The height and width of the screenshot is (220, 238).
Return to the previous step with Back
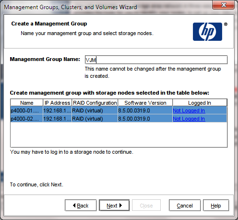coord(81,205)
